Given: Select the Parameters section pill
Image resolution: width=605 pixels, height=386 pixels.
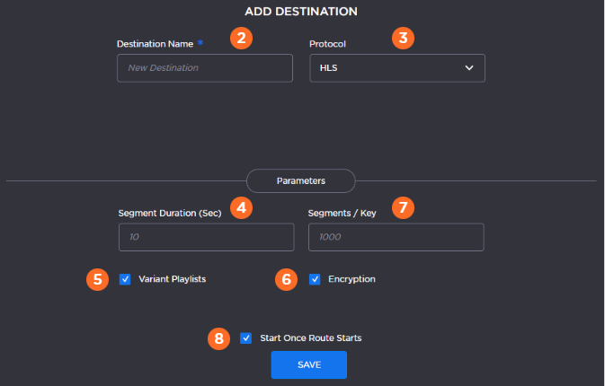Looking at the screenshot, I should [x=302, y=180].
